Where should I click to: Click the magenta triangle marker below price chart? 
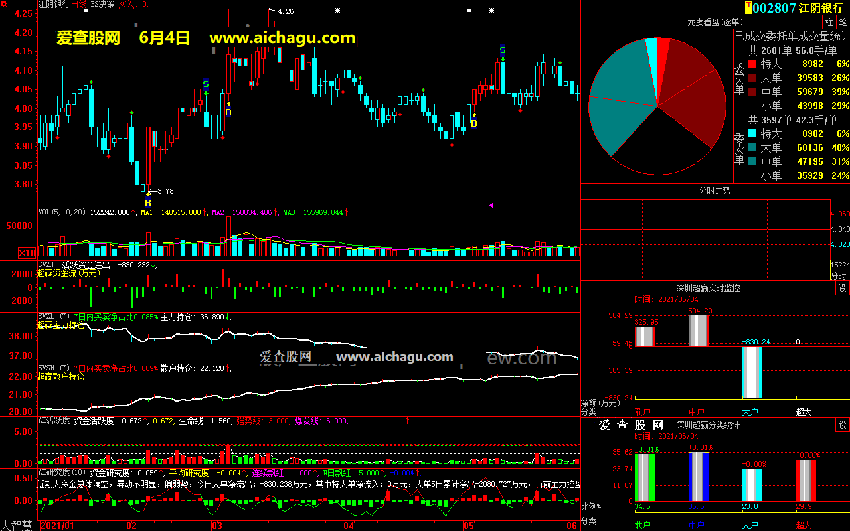tap(491, 206)
